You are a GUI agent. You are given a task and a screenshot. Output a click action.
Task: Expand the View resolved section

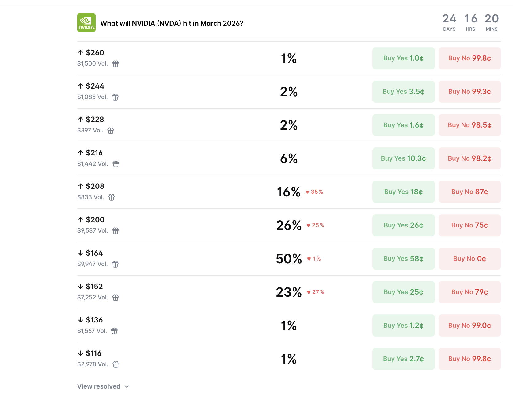click(x=103, y=386)
